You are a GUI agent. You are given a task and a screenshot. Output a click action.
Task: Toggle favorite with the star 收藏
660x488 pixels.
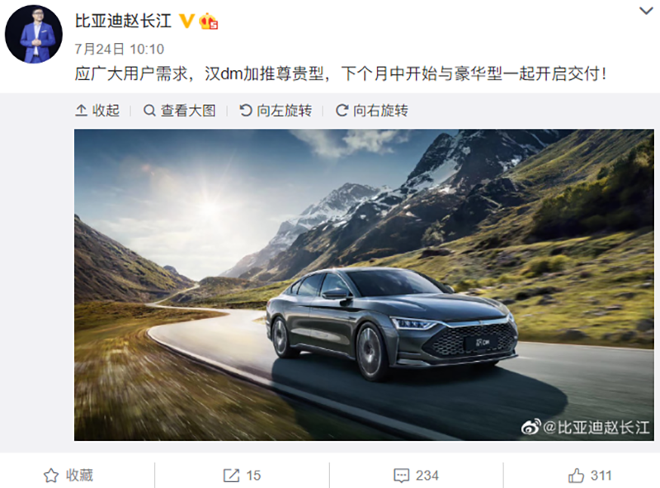click(x=68, y=476)
